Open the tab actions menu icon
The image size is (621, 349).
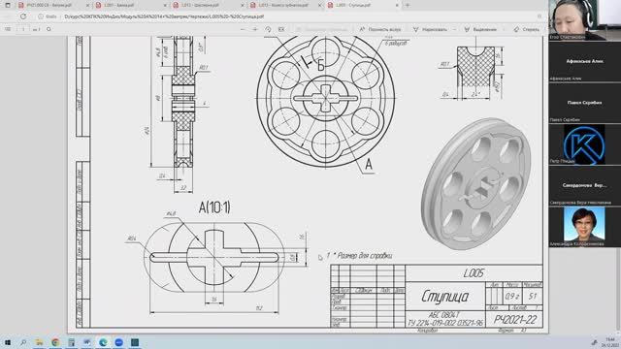point(8,5)
